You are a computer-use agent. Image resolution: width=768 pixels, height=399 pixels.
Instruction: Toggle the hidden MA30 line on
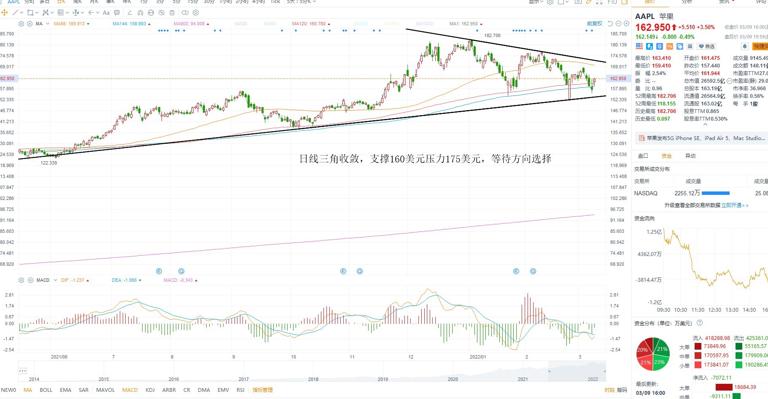coord(241,24)
